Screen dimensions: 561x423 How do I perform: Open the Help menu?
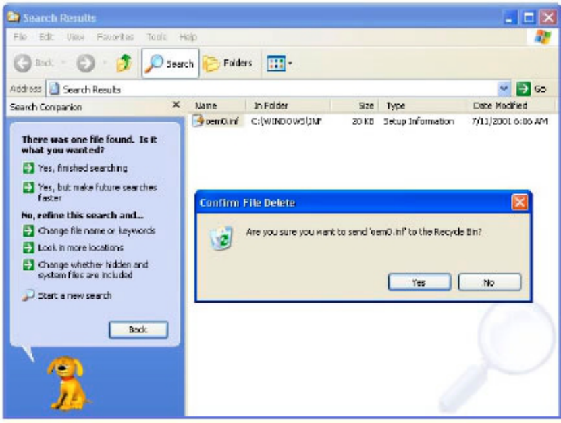(188, 37)
